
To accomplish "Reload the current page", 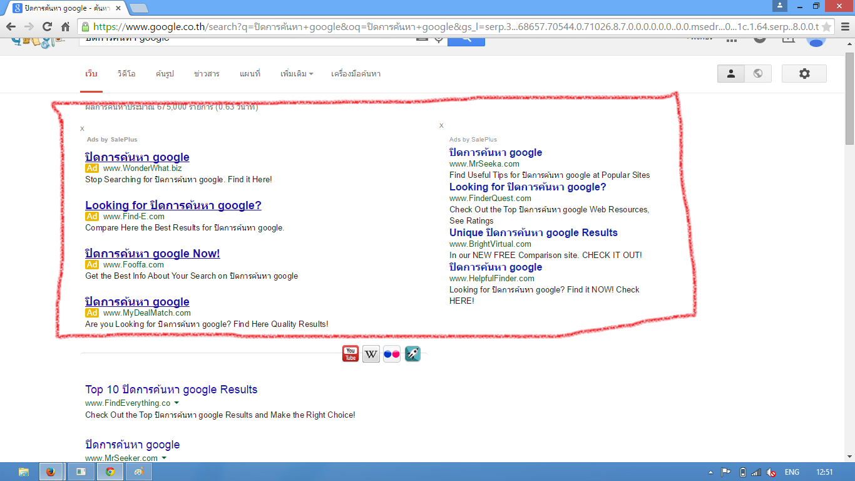I will coord(47,27).
